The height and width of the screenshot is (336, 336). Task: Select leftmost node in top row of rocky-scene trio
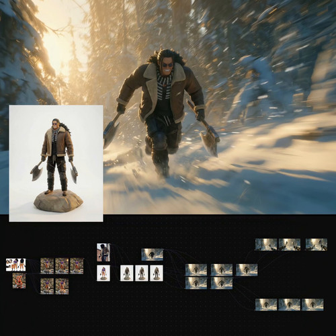pos(47,266)
